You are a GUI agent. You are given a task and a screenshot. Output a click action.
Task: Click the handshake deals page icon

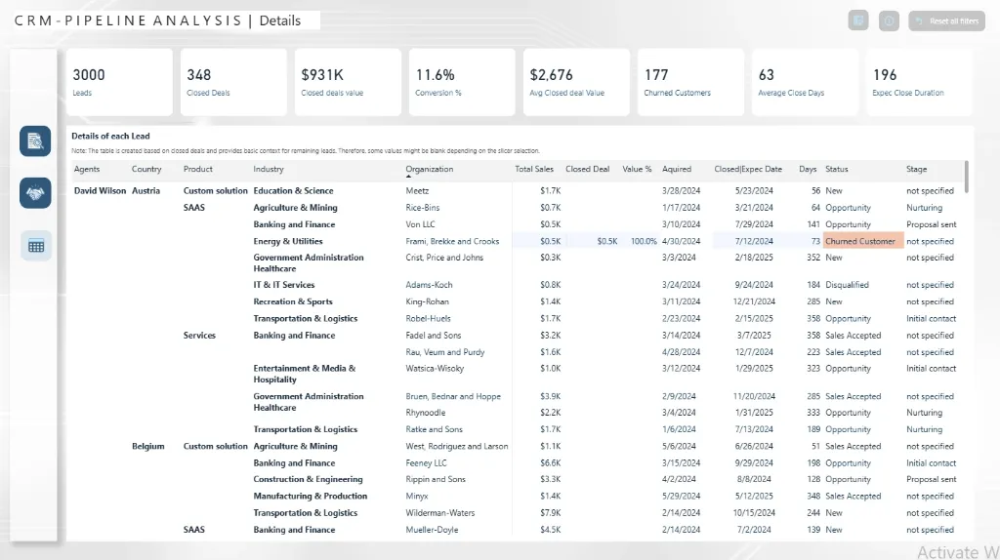tap(35, 193)
